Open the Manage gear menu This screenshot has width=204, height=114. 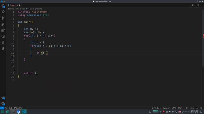3,104
